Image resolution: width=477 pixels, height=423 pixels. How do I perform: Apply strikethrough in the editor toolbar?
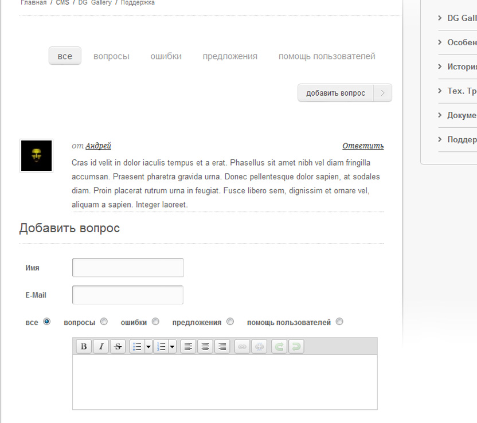118,346
